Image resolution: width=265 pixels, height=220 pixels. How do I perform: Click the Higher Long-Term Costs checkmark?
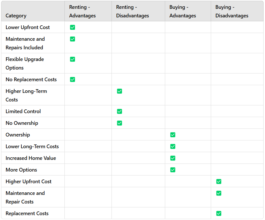(120, 91)
